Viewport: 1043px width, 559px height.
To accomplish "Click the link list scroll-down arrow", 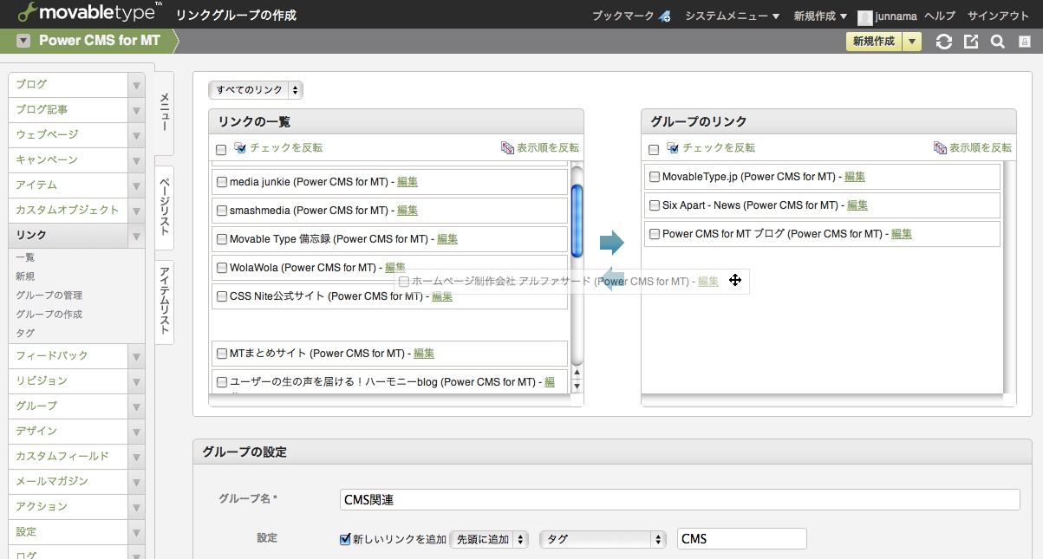I will point(577,387).
